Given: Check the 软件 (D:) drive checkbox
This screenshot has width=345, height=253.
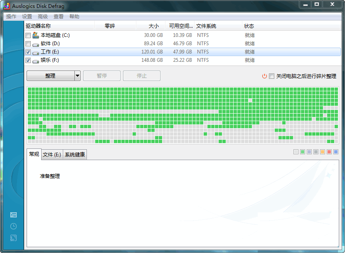Looking at the screenshot, I should click(x=28, y=44).
